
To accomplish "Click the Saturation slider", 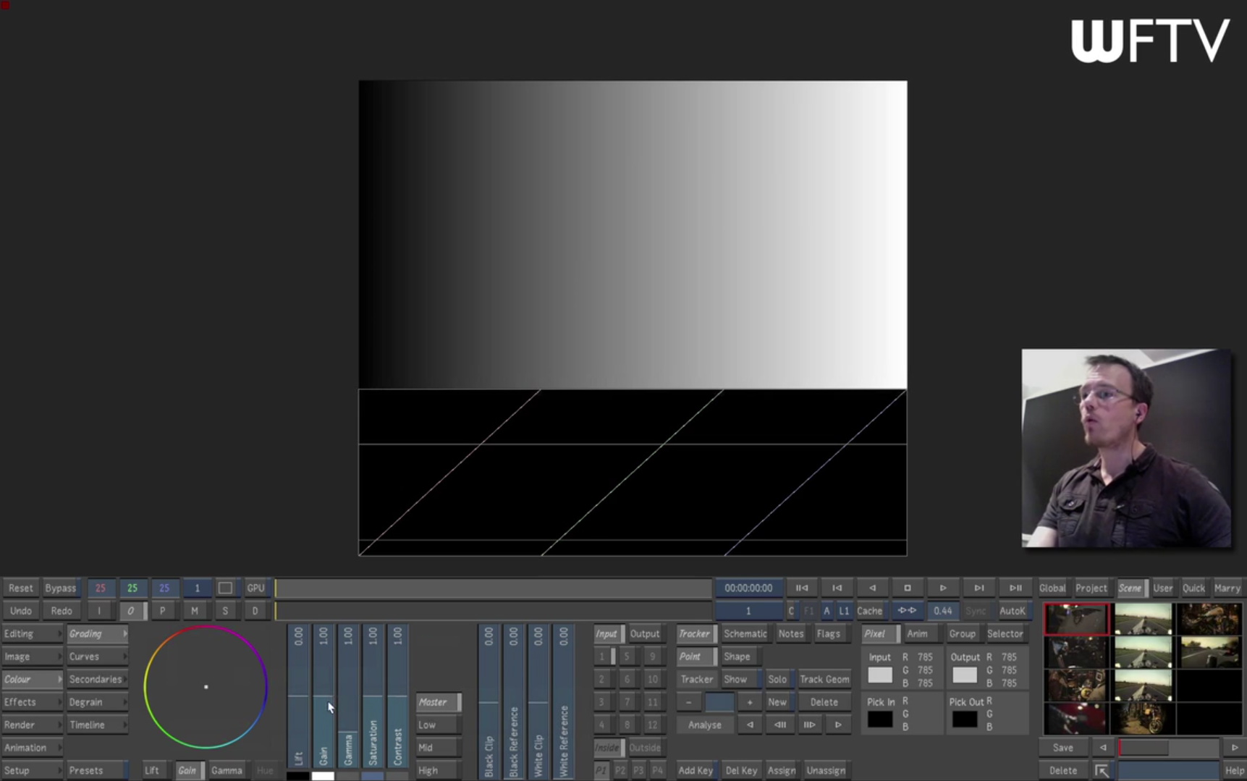I will coord(373,698).
